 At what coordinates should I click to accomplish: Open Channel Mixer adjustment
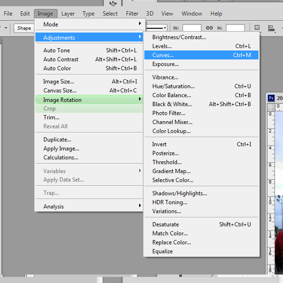201,122
